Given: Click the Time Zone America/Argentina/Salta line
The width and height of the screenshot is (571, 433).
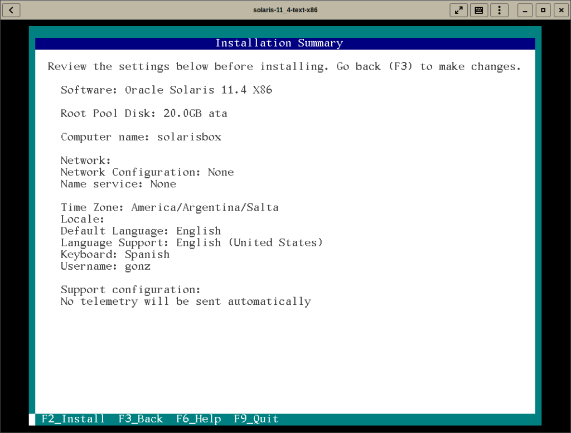Looking at the screenshot, I should click(x=170, y=208).
